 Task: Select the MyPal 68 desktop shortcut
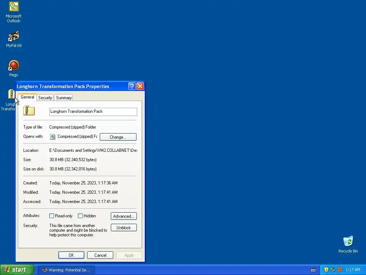click(x=14, y=39)
